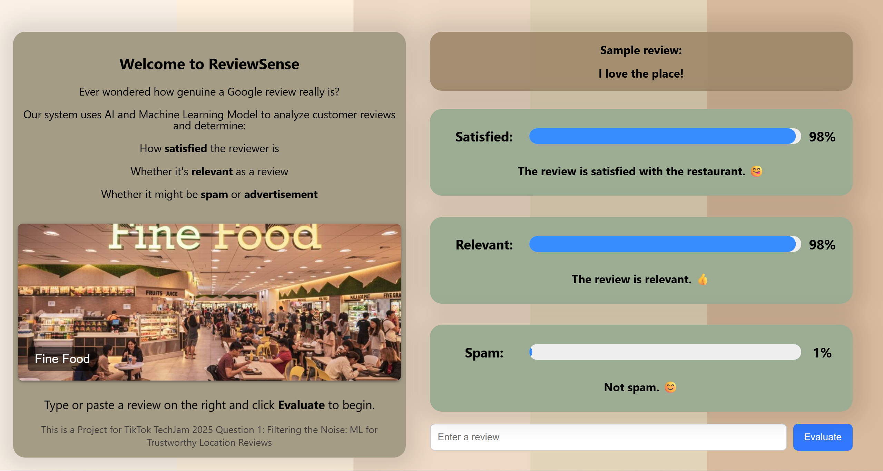
Task: Click the thumbs up emoji icon
Action: click(x=703, y=279)
